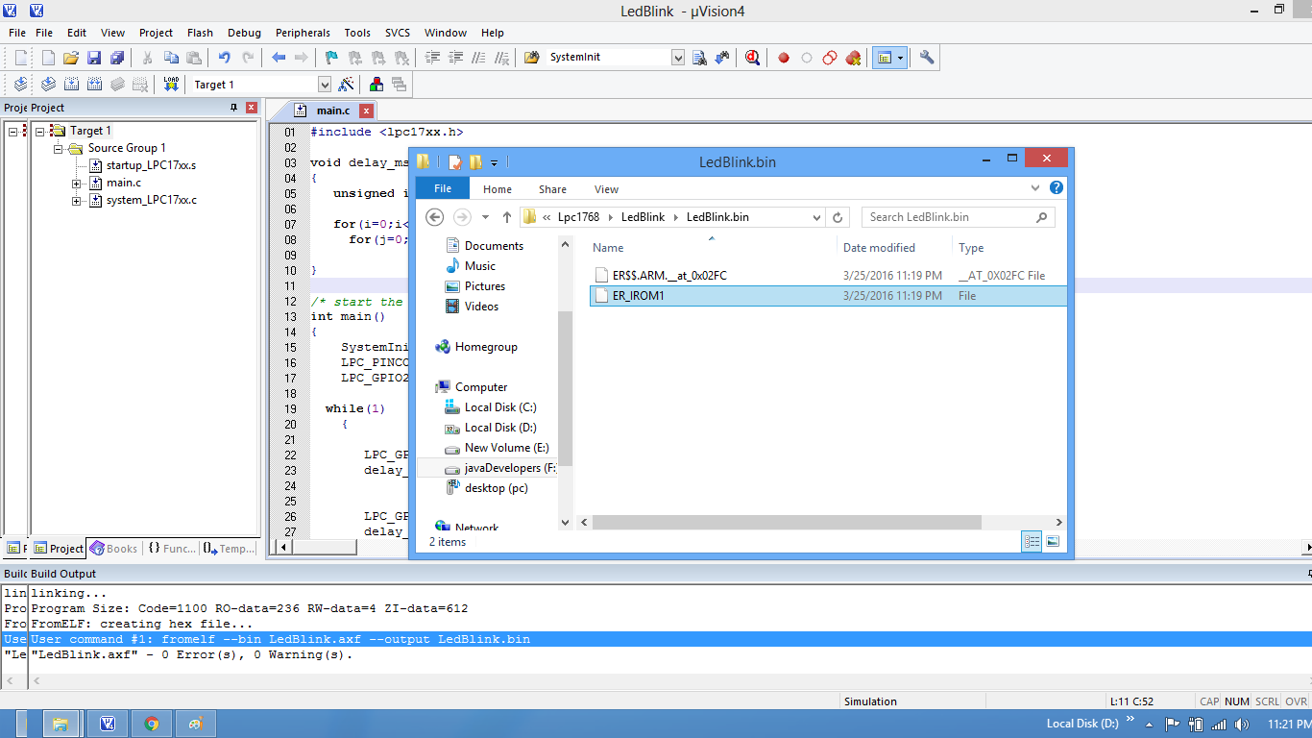Viewport: 1312px width, 738px height.
Task: Open the window layout dropdown arrow
Action: coord(901,58)
